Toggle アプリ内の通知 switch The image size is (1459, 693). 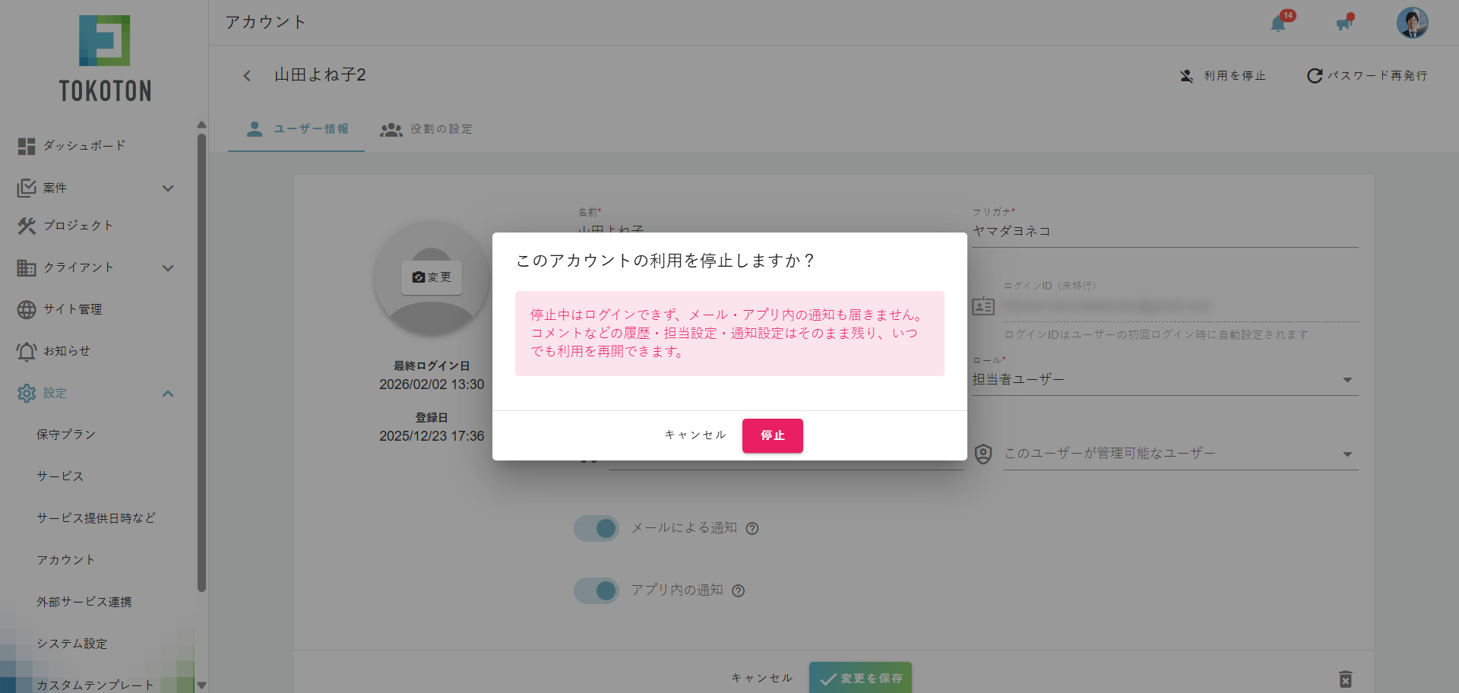point(597,590)
